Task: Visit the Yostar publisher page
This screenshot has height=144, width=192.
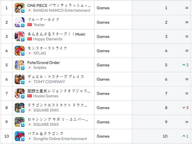Action: (39, 25)
